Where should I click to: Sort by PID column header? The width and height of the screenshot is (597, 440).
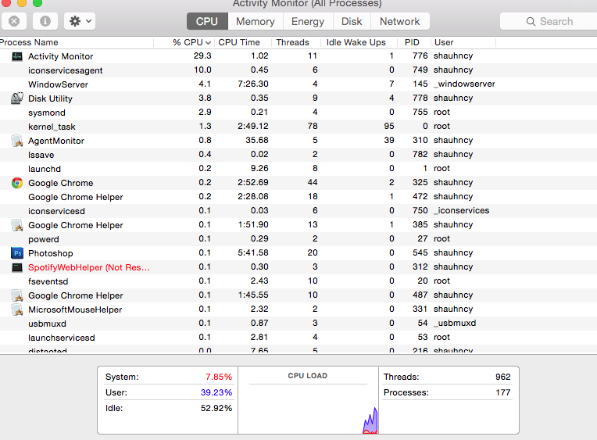point(414,42)
